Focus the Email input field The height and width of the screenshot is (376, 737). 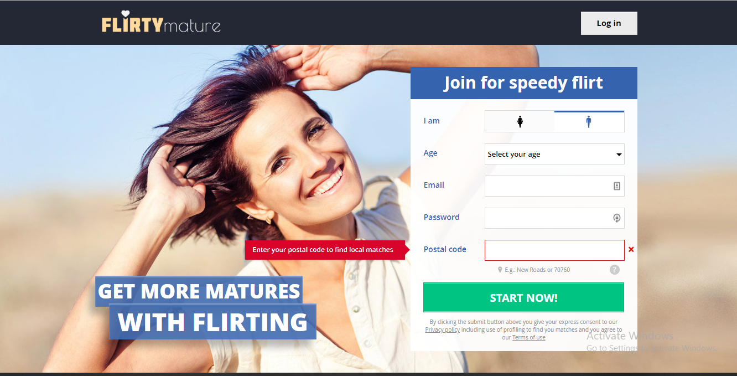click(554, 186)
